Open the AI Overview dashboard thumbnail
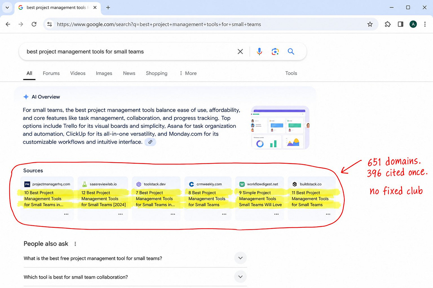The image size is (433, 288). [280, 127]
